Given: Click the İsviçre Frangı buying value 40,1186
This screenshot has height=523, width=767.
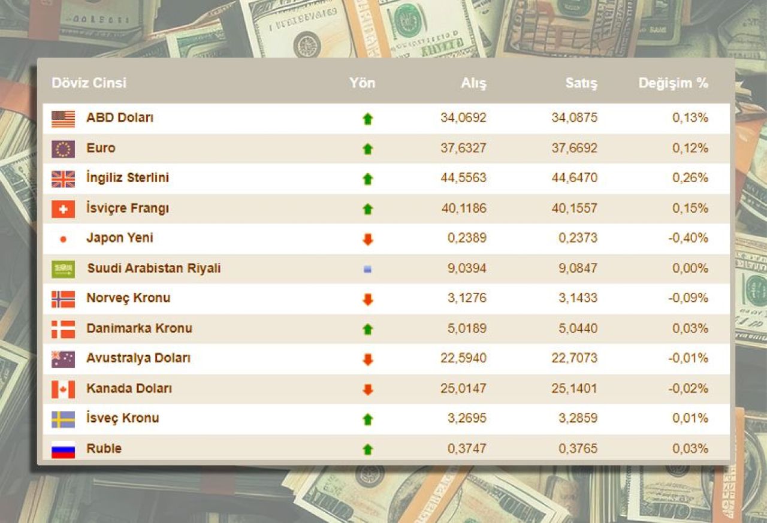Looking at the screenshot, I should (463, 208).
